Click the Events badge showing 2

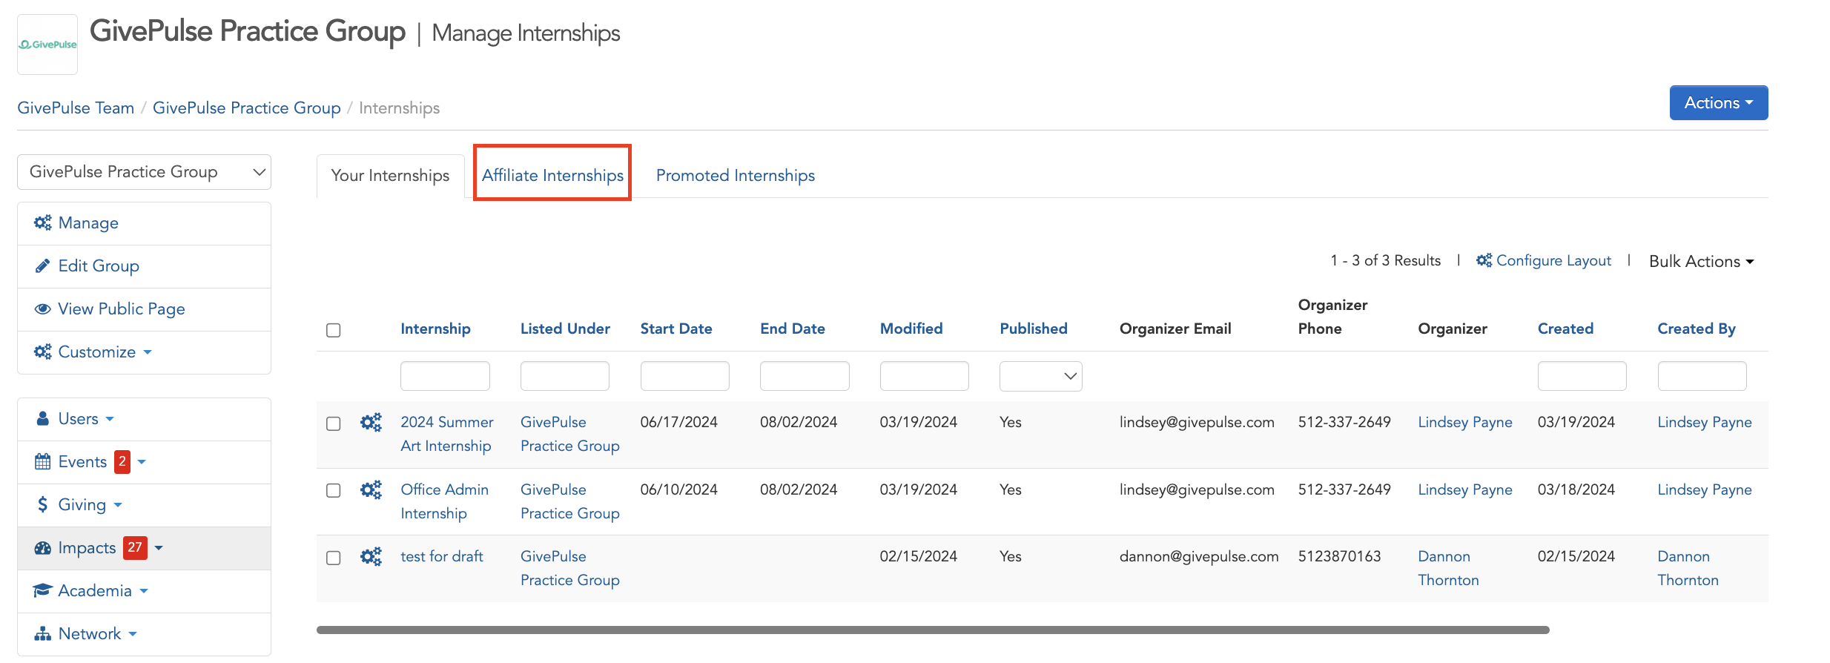click(122, 461)
